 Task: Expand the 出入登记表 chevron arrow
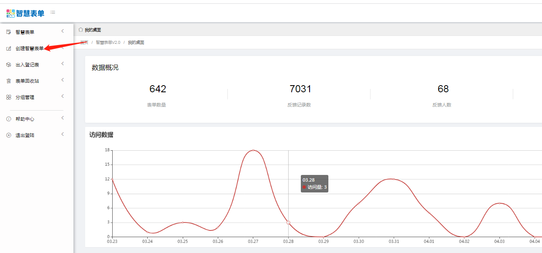[63, 64]
